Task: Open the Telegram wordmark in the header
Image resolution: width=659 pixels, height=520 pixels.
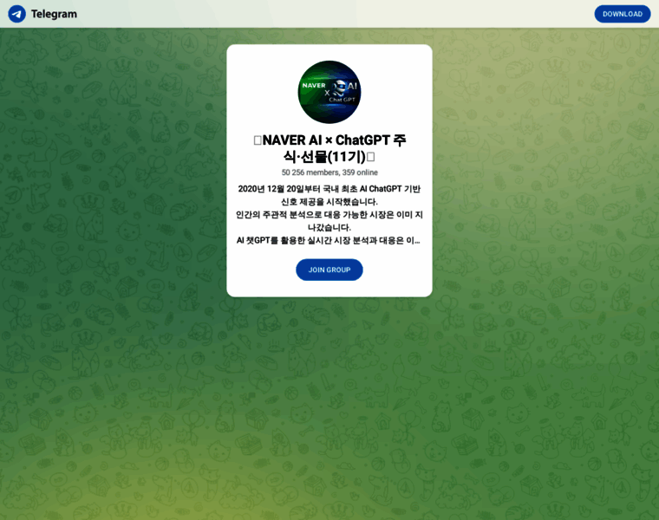Action: (x=54, y=14)
